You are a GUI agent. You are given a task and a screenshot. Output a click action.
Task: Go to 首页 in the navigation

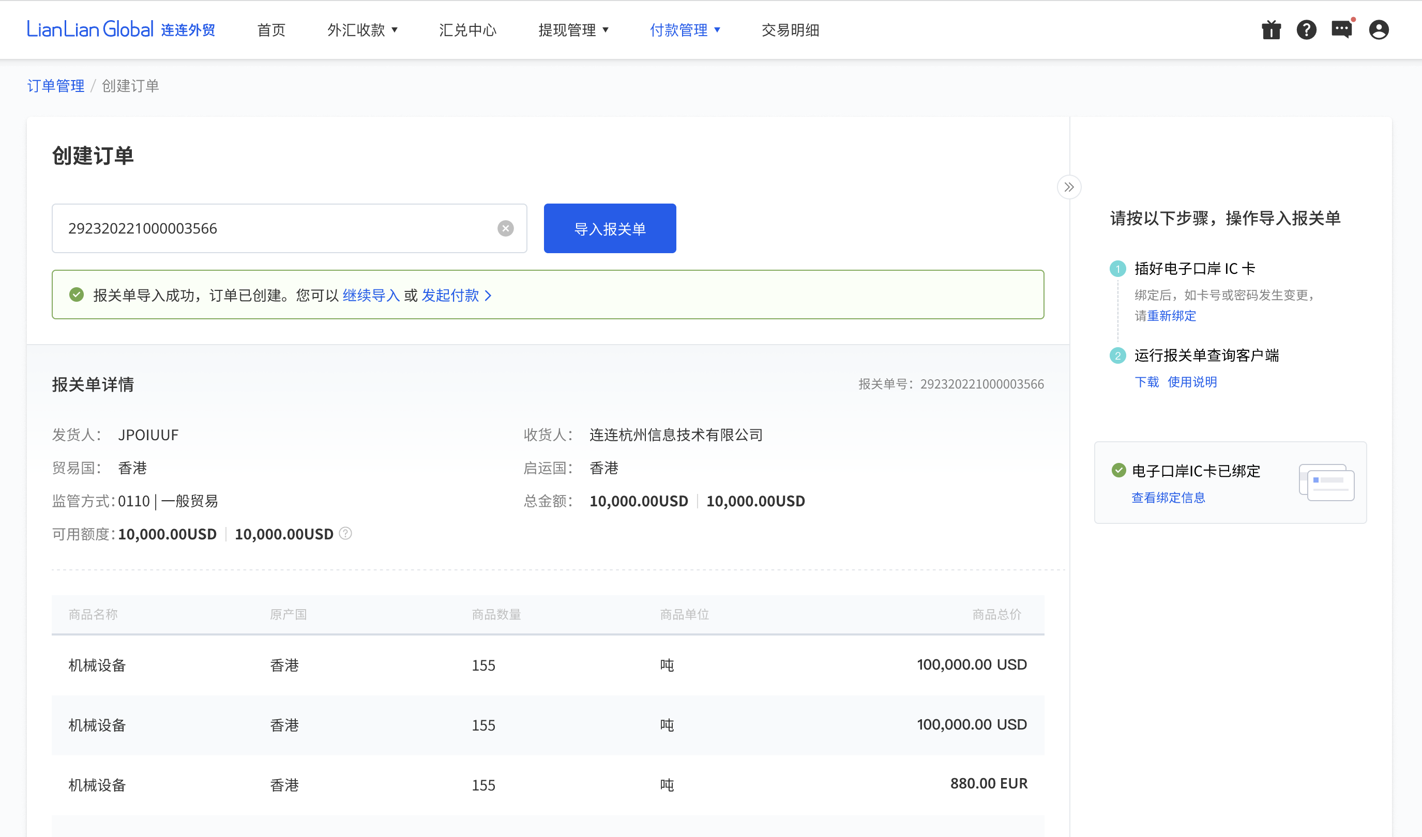pos(271,30)
